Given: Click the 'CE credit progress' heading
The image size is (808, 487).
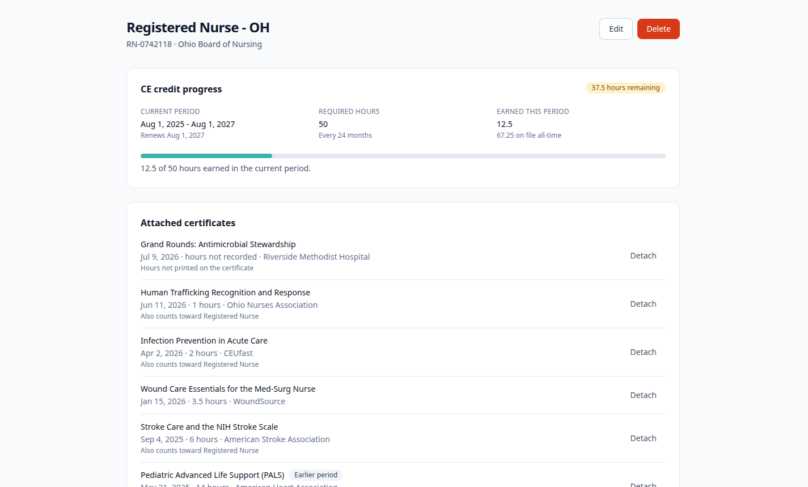Looking at the screenshot, I should pos(181,89).
